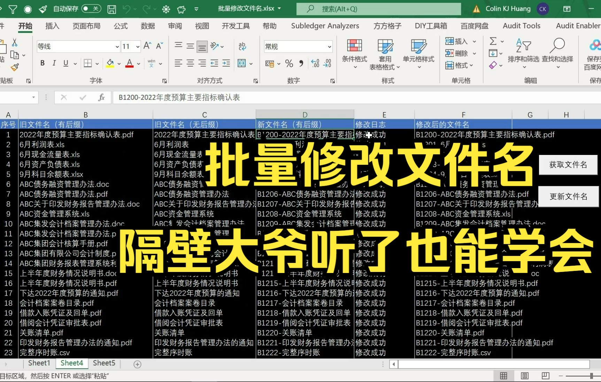Screen dimensions: 601x382
Task: Open the Insert ribbon tab
Action: click(52, 26)
